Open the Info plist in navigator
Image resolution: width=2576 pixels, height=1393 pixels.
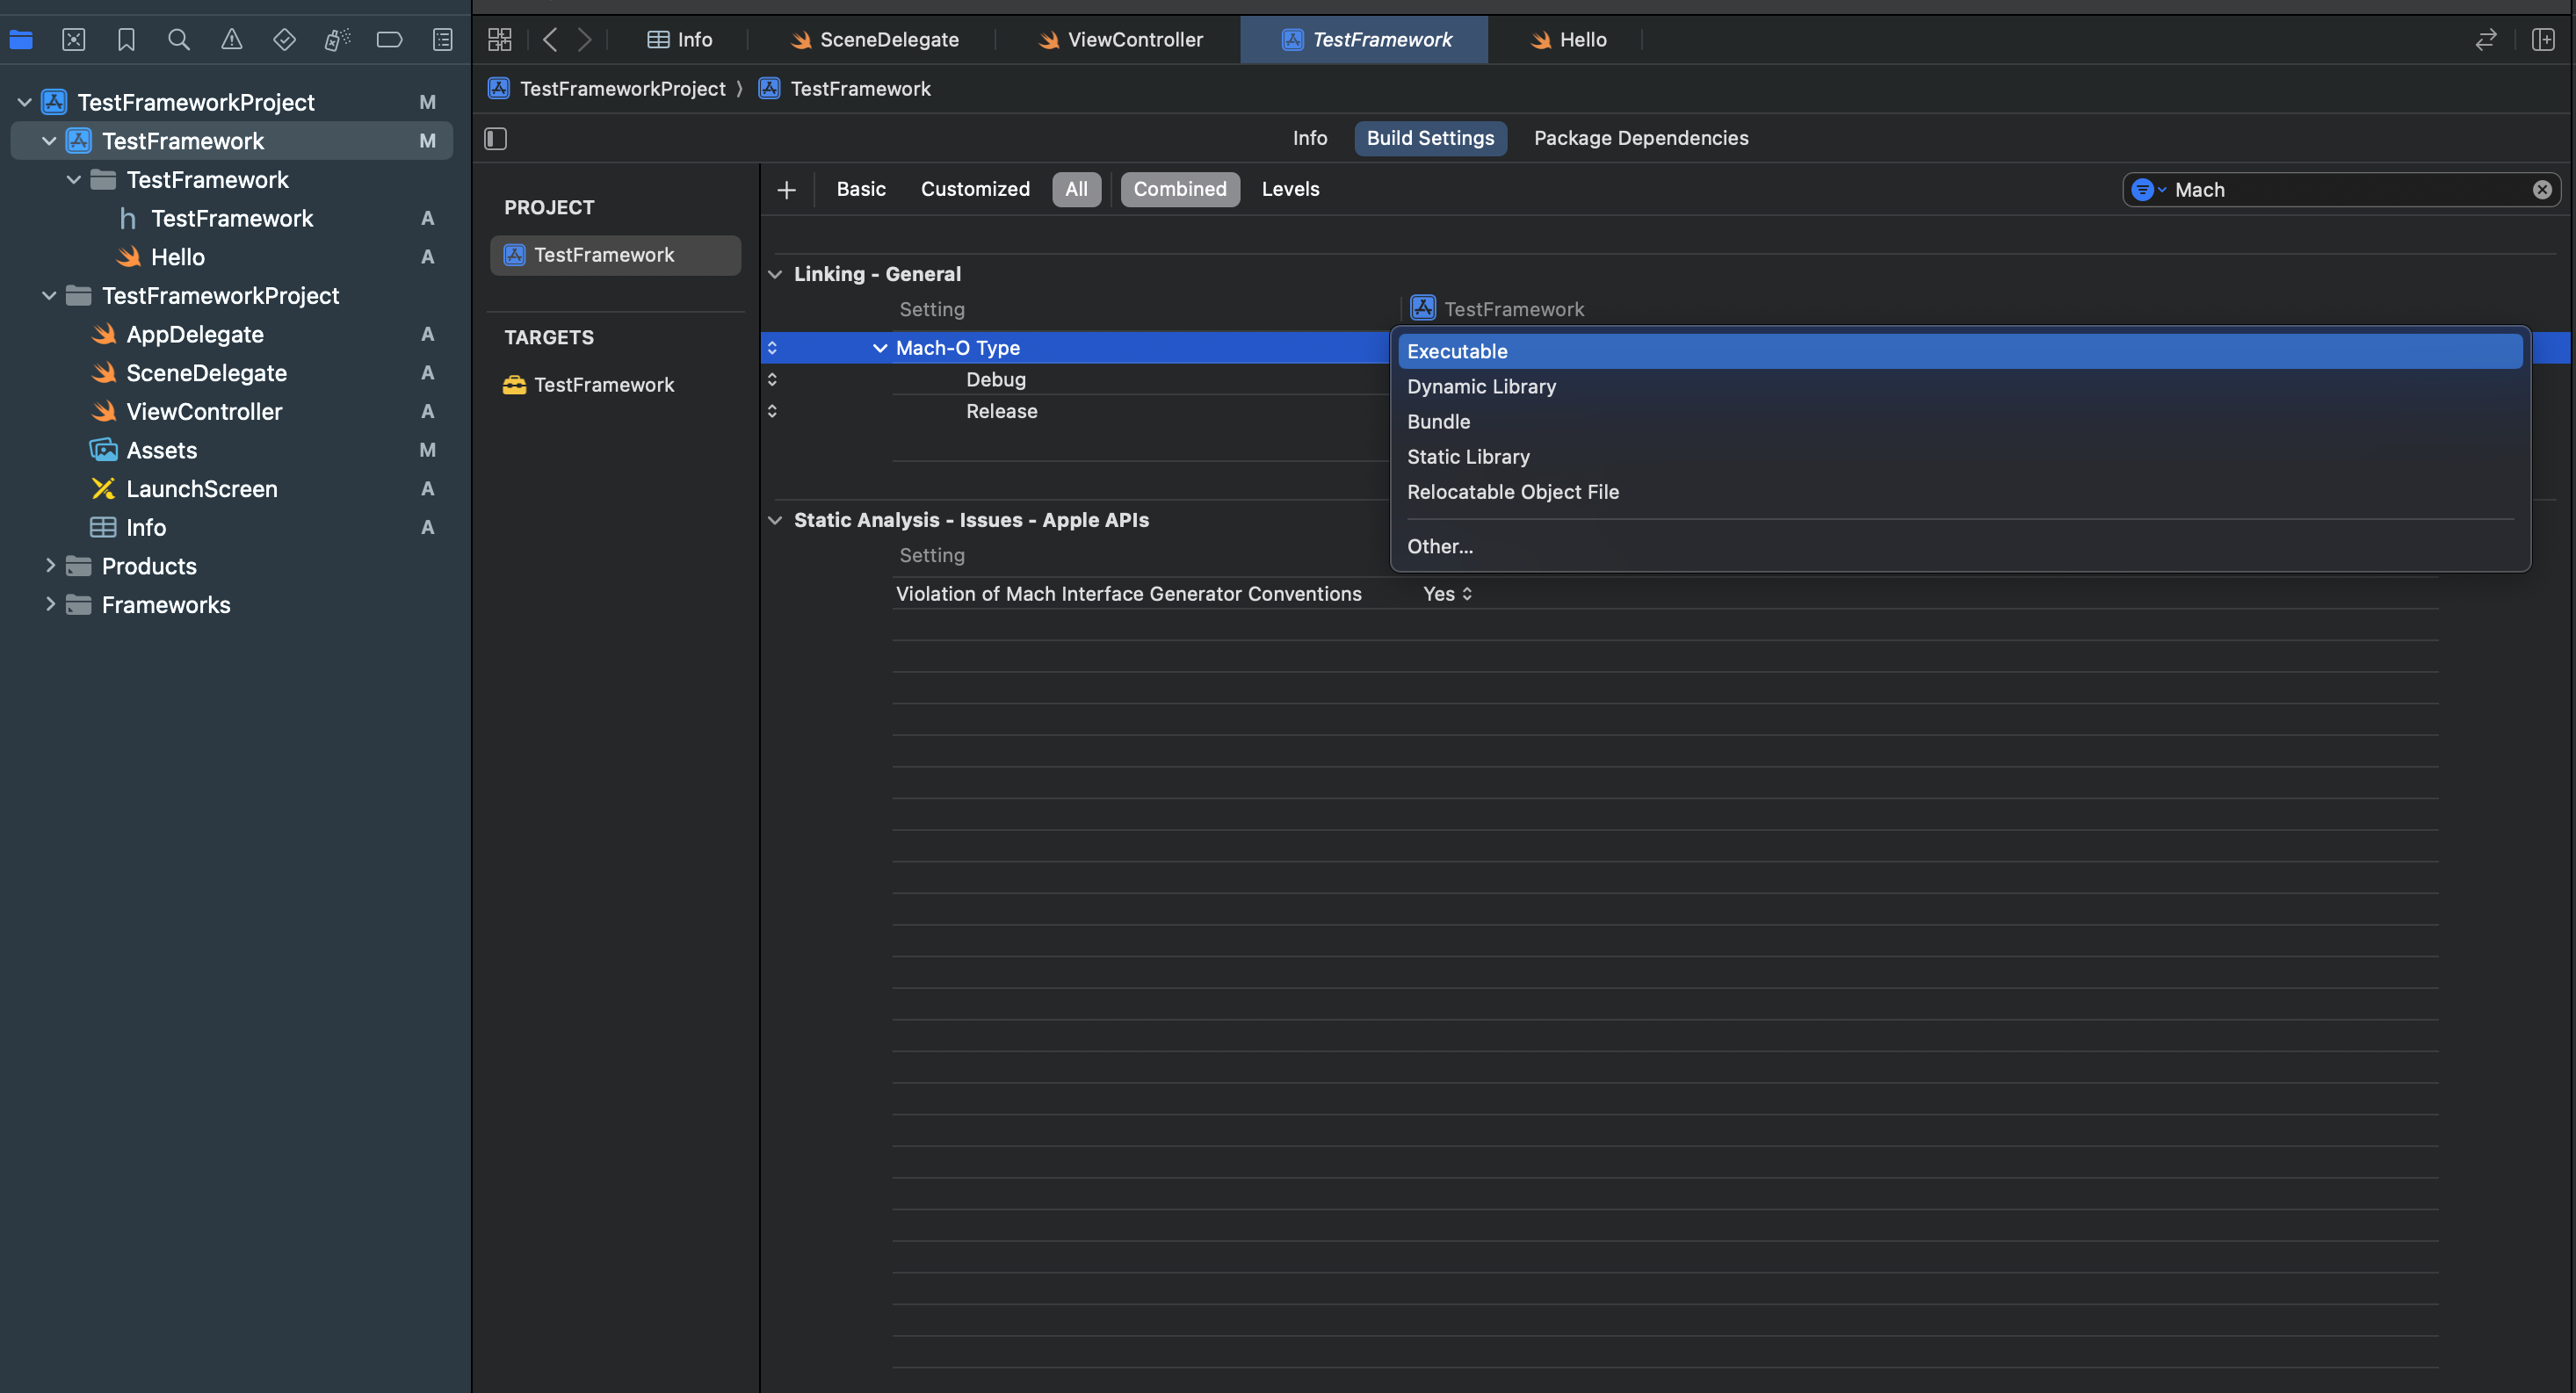coord(146,528)
